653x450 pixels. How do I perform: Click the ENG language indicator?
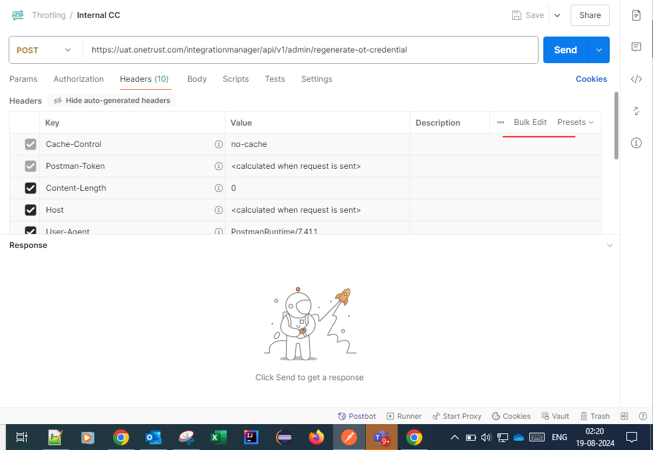point(559,437)
